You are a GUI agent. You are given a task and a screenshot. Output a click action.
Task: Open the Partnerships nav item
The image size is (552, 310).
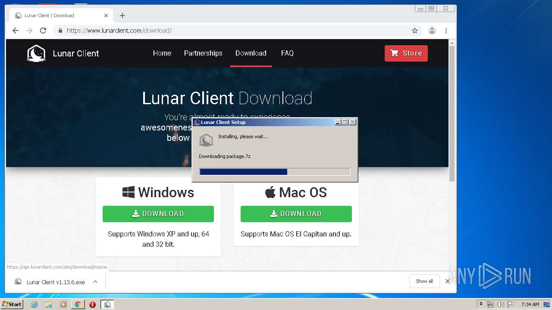(203, 53)
